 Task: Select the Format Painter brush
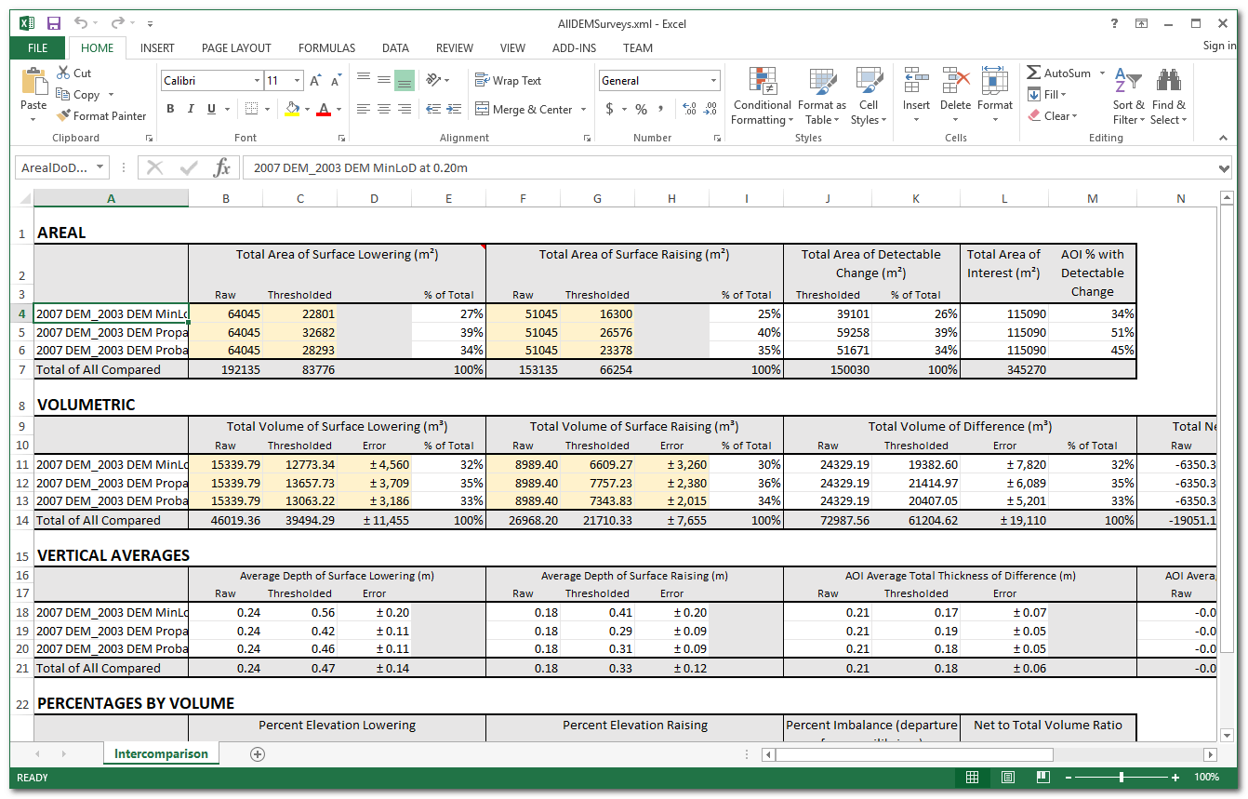[x=101, y=116]
